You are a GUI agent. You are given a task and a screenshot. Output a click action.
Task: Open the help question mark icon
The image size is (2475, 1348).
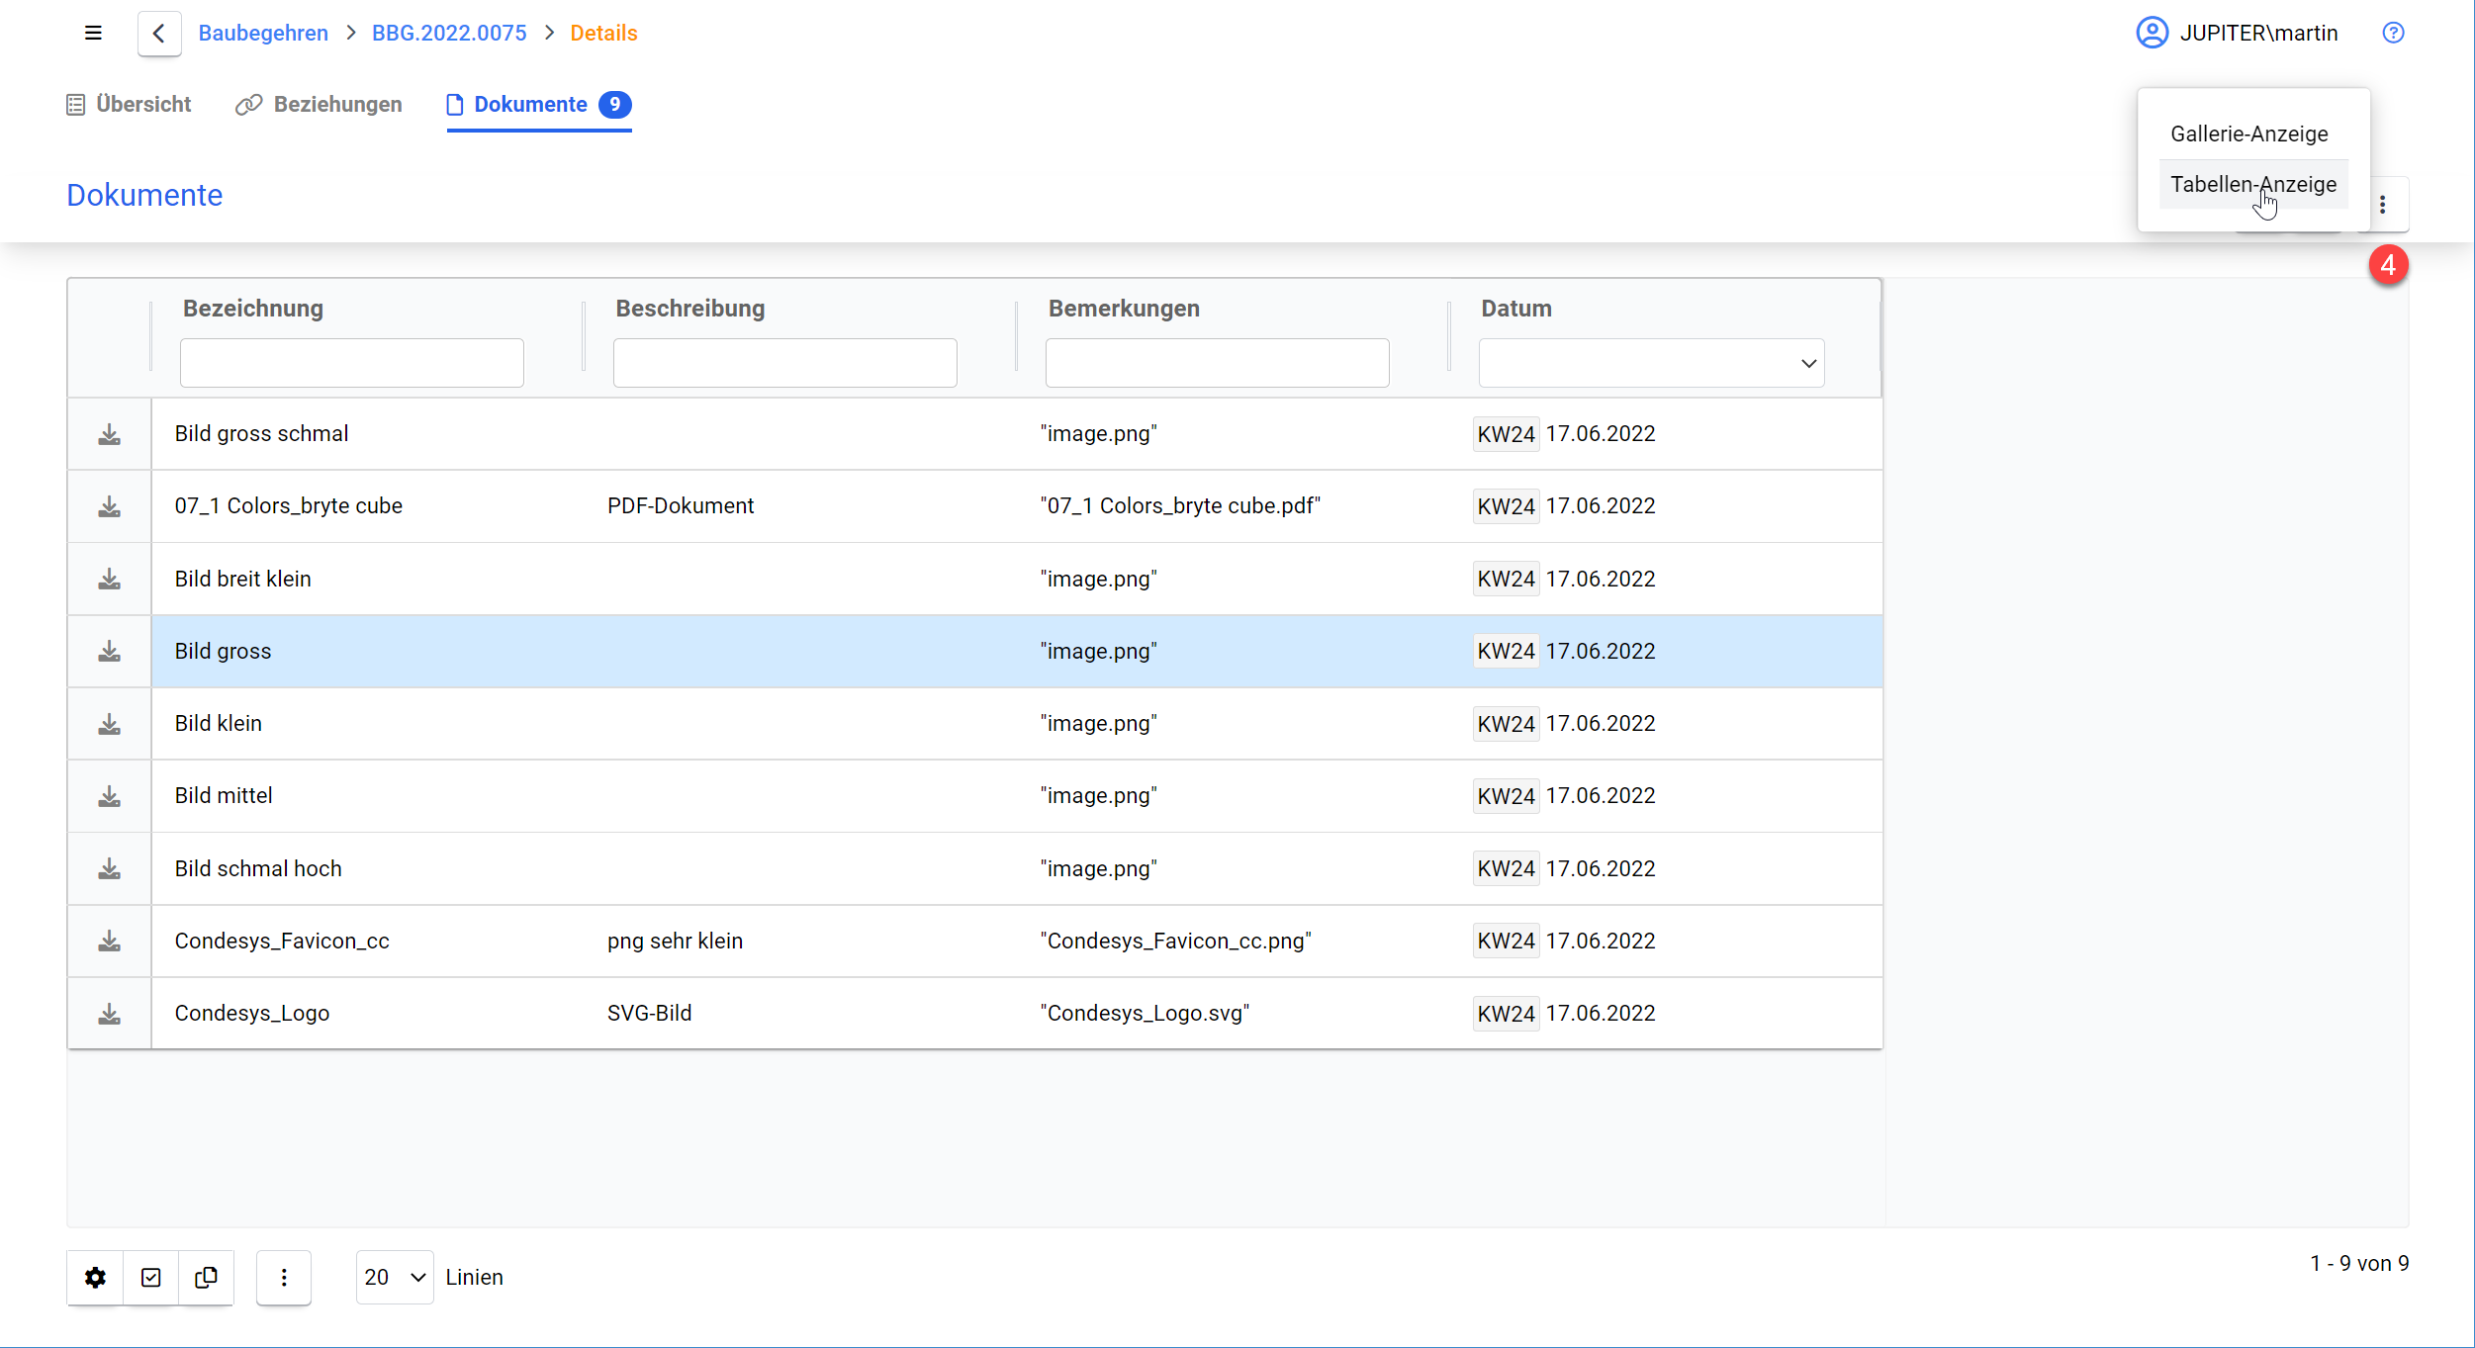tap(2393, 33)
